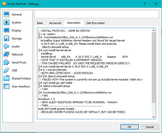Select the USB plug icon
The height and width of the screenshot is (133, 162).
point(6,70)
